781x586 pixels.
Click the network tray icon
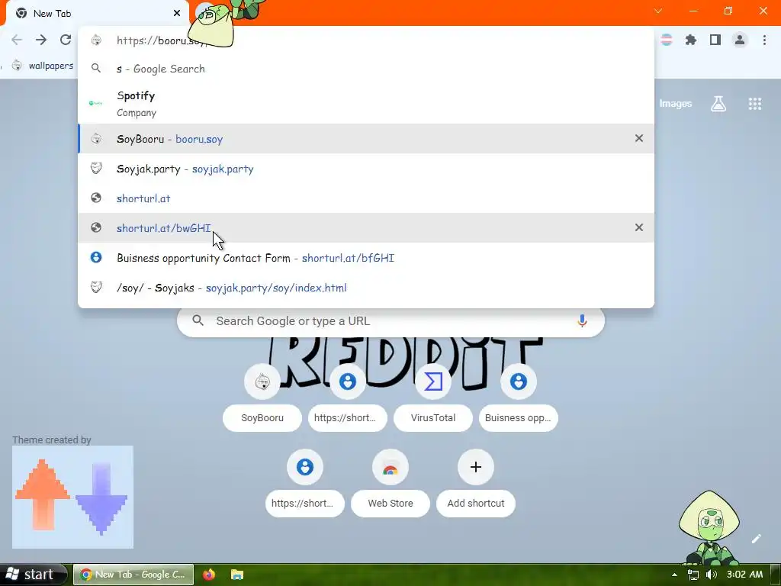coord(693,575)
